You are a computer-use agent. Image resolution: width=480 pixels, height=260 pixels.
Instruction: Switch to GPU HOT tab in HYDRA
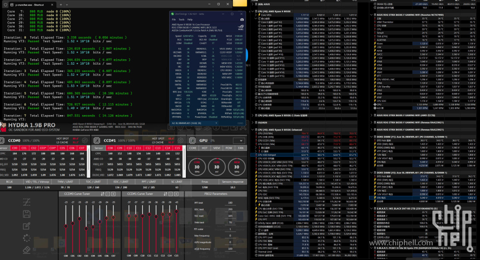(204, 148)
